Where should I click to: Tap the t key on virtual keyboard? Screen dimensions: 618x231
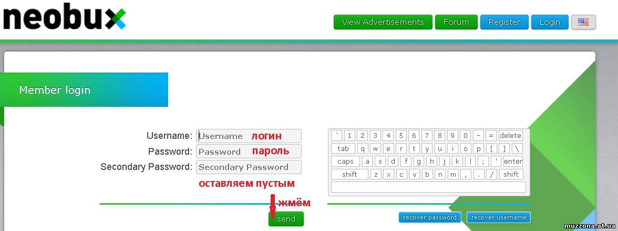[x=414, y=149]
